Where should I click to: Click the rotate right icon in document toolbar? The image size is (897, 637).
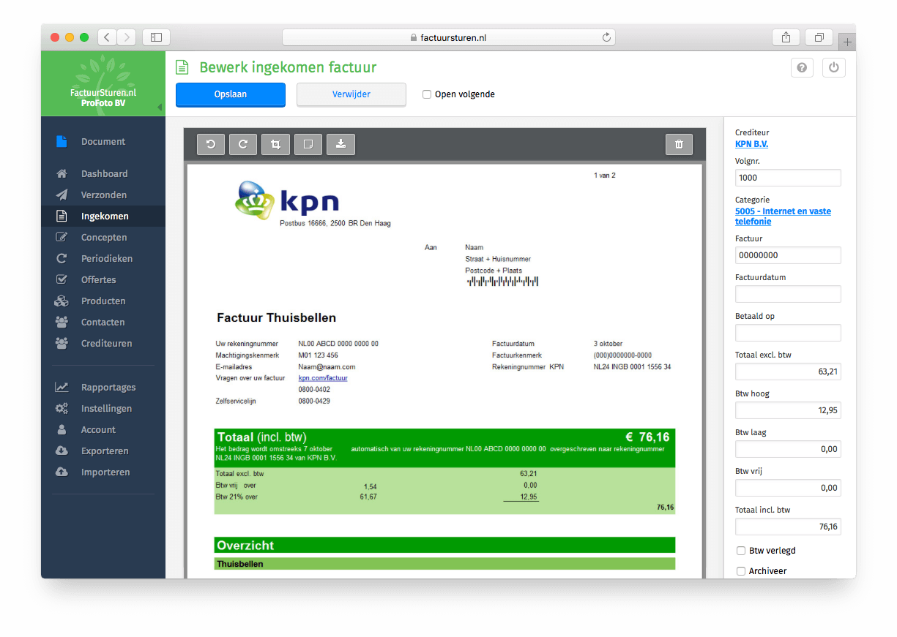point(243,145)
